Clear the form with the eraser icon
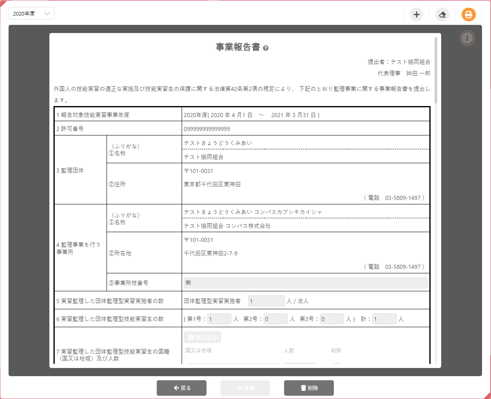 pyautogui.click(x=442, y=14)
